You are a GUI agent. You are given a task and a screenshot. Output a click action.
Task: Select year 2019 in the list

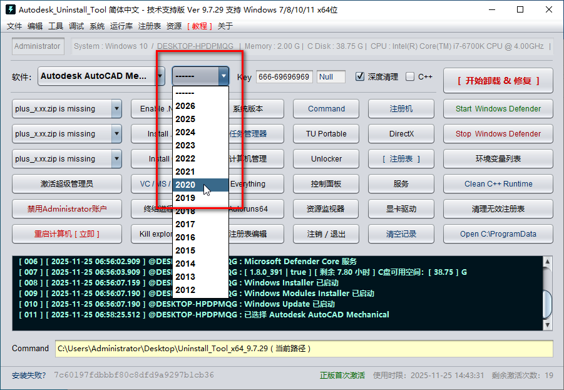[200, 198]
